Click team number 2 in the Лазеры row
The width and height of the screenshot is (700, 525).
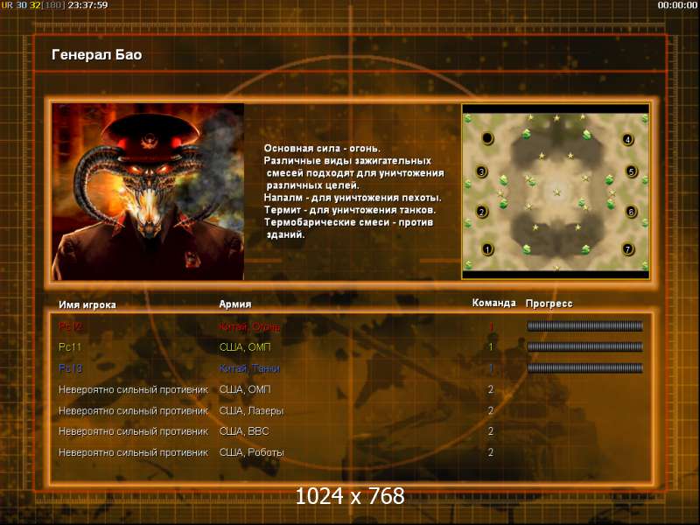491,410
